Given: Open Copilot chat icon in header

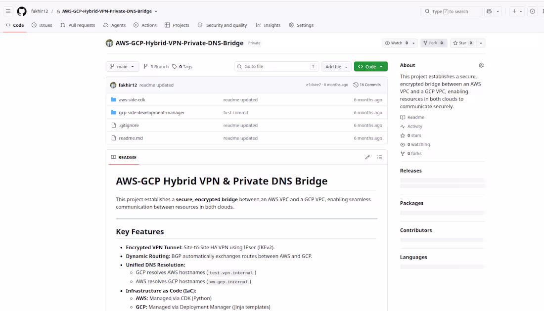Looking at the screenshot, I should click(x=489, y=11).
